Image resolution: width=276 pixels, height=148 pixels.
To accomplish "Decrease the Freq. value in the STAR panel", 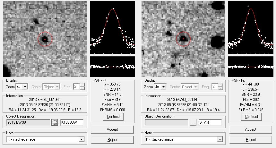I will pos(220,88).
